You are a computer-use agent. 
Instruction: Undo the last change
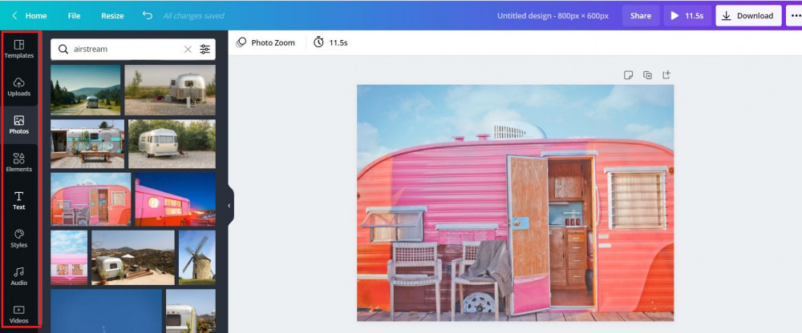(x=148, y=15)
